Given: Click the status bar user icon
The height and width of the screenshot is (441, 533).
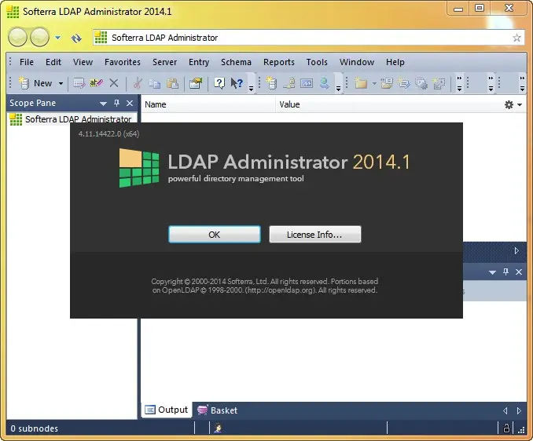Looking at the screenshot, I should pos(219,428).
